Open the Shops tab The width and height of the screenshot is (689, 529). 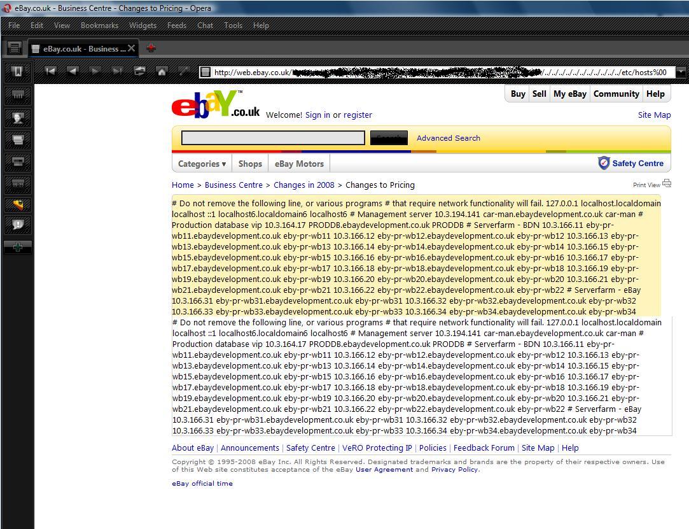point(250,164)
